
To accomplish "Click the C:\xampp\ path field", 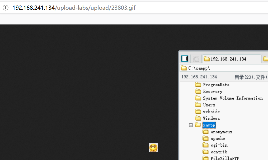I will [224, 68].
